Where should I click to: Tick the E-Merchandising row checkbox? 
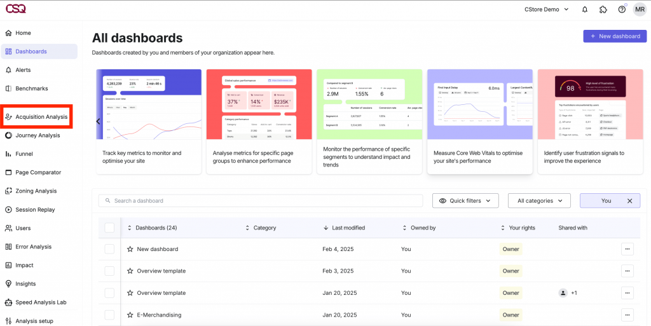109,315
